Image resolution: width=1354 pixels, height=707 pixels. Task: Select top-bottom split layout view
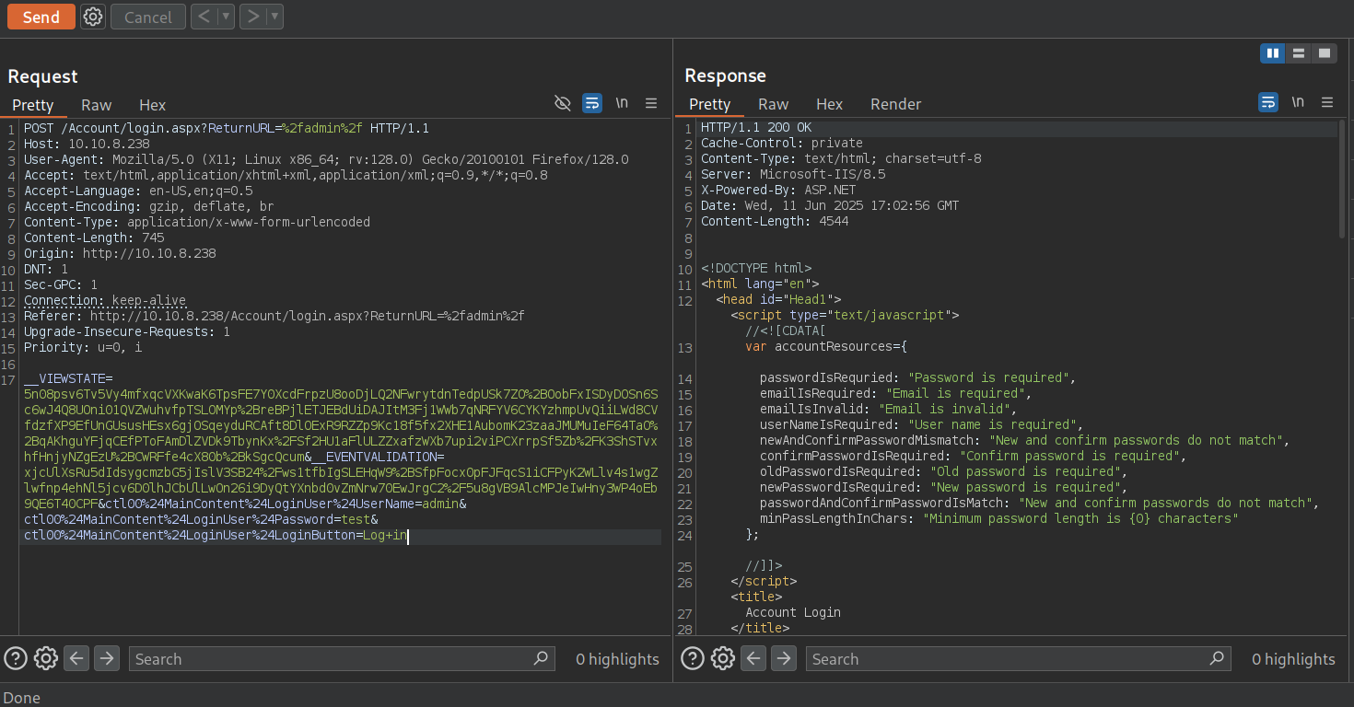click(x=1299, y=53)
